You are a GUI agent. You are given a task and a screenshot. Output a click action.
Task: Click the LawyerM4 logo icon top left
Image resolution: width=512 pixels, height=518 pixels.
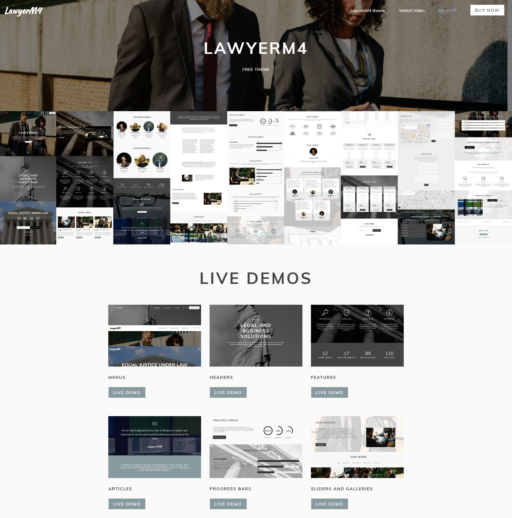pos(23,10)
